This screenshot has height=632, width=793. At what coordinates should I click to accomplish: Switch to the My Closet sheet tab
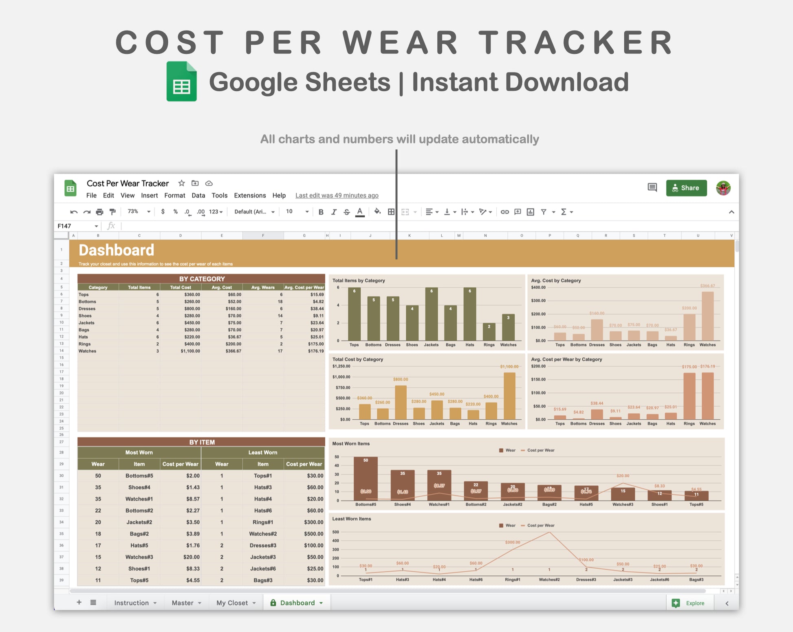(x=232, y=603)
